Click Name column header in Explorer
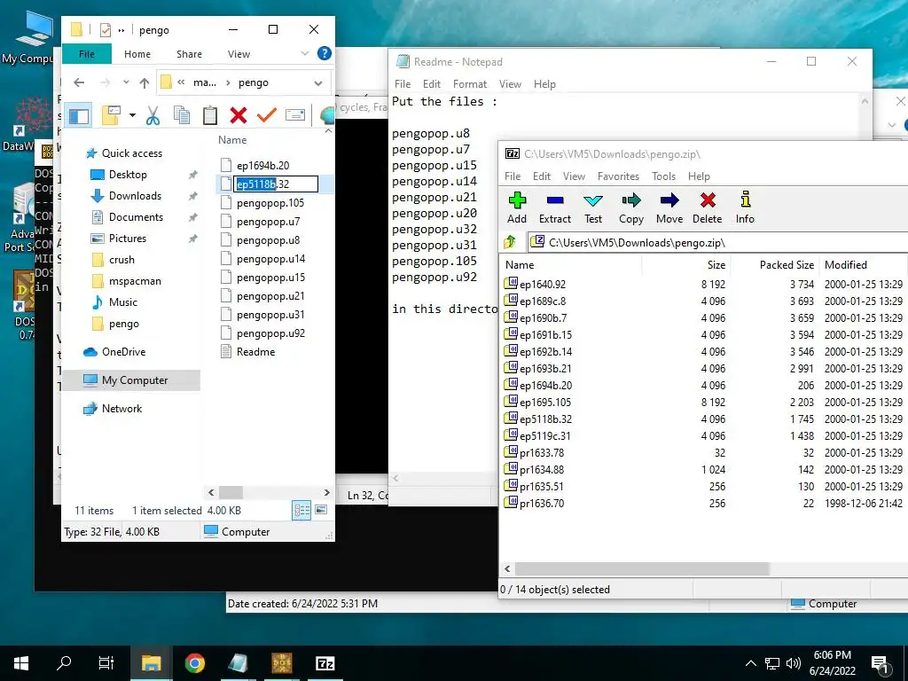Viewport: 908px width, 681px height. [x=232, y=139]
